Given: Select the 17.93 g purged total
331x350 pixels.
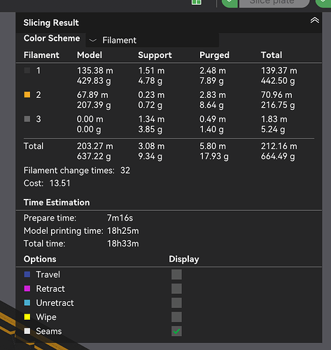Looking at the screenshot, I should coord(214,156).
